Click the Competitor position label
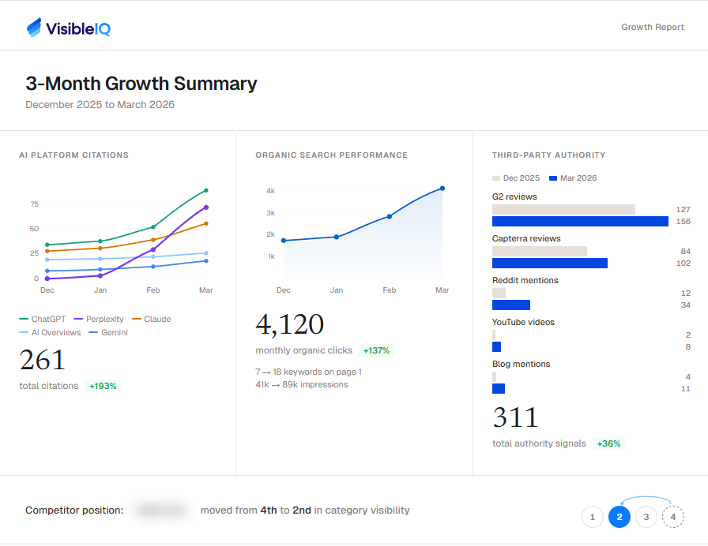 [74, 510]
